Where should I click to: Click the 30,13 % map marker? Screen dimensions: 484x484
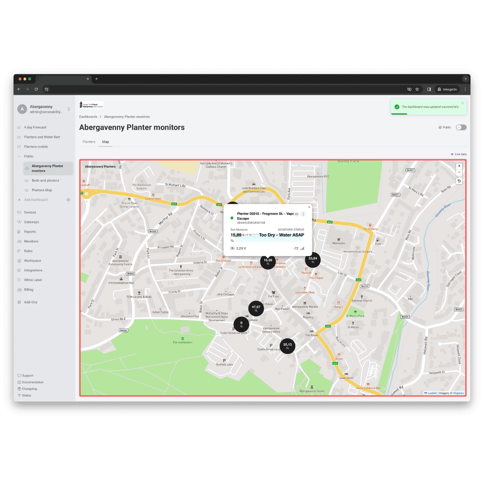pos(287,346)
